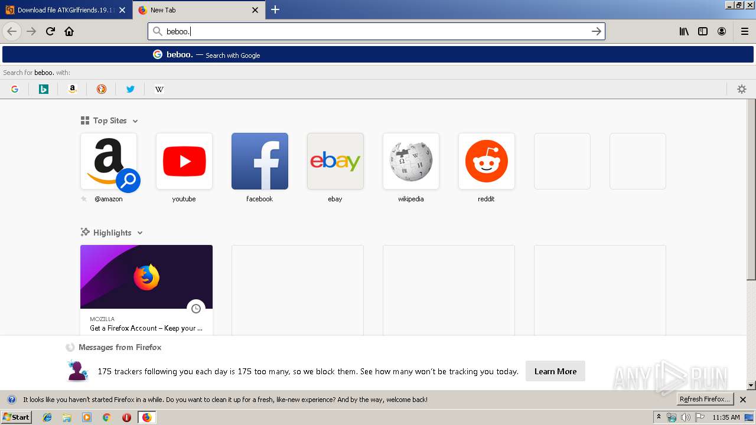The height and width of the screenshot is (425, 756).
Task: Open the Firefox home page icon
Action: [69, 31]
